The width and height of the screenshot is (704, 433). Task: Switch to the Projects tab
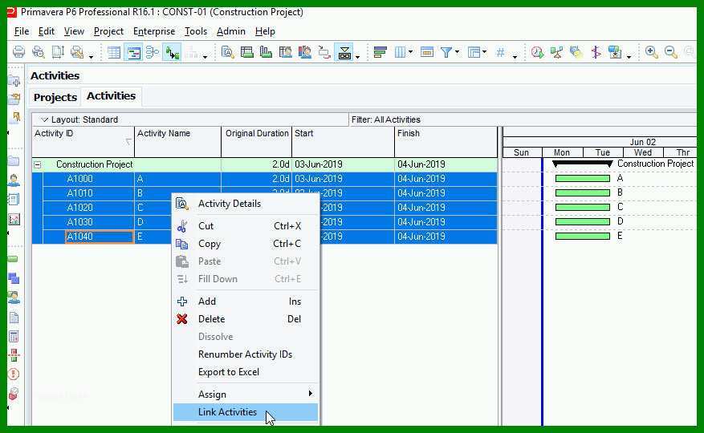tap(55, 97)
